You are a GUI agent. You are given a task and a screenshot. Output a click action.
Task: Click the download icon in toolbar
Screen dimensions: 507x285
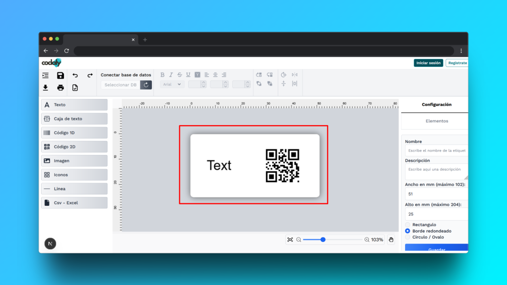46,88
